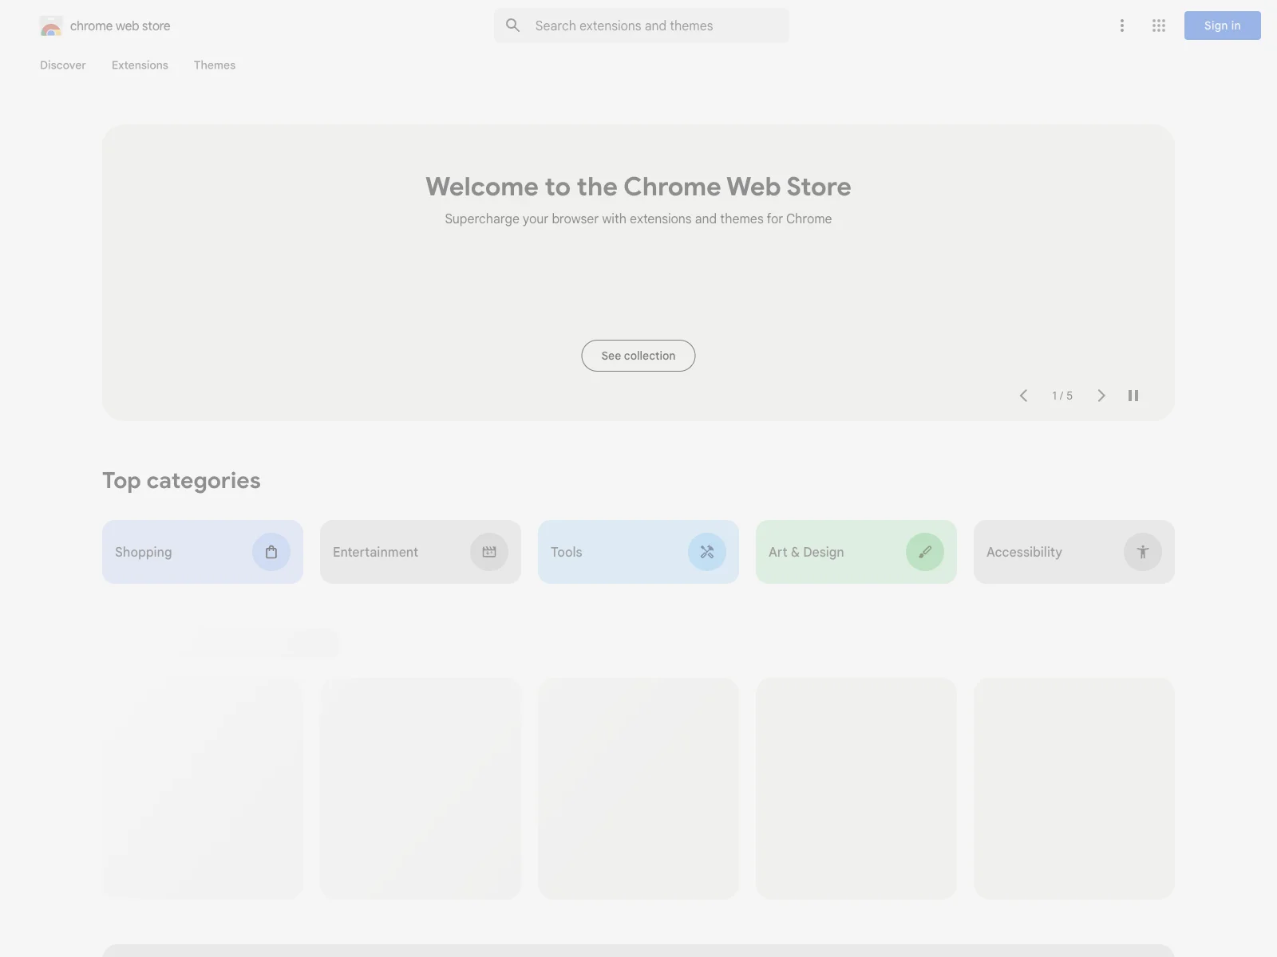Open the Discover tab
Screen dimensions: 1277x957
[x=63, y=65]
